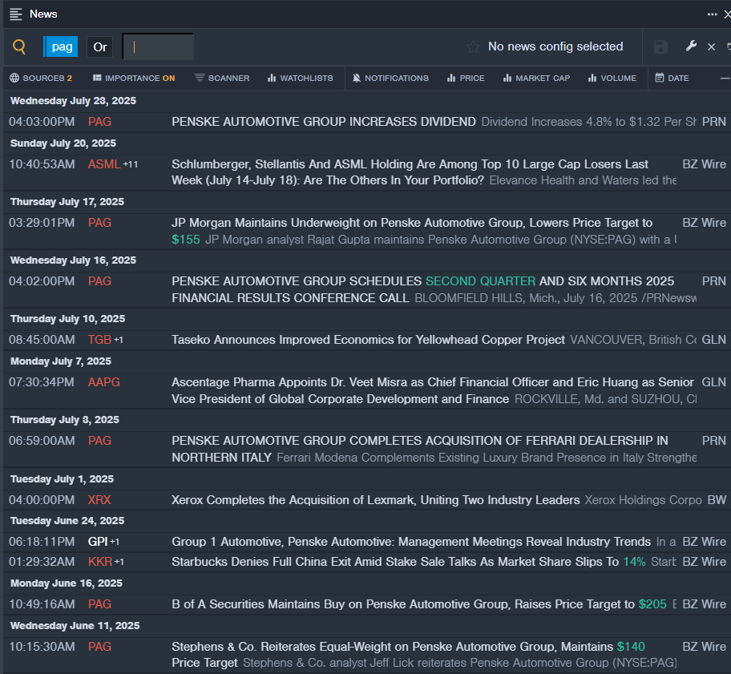Viewport: 731px width, 674px height.
Task: Open the Date filter
Action: (672, 78)
